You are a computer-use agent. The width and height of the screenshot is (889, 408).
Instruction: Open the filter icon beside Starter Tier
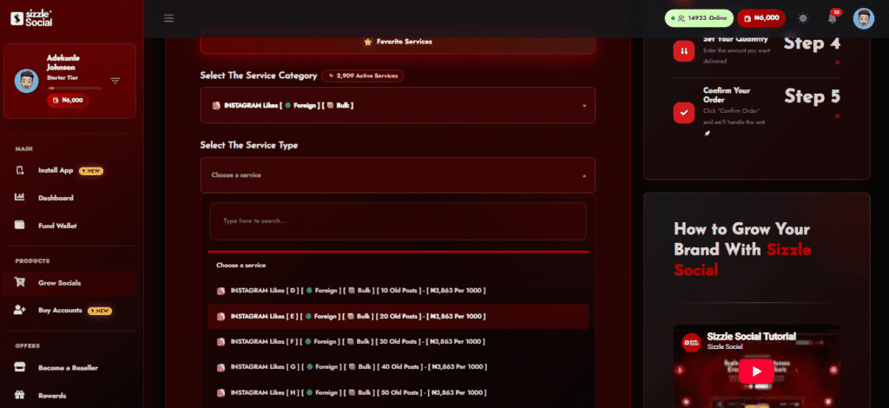pos(115,81)
